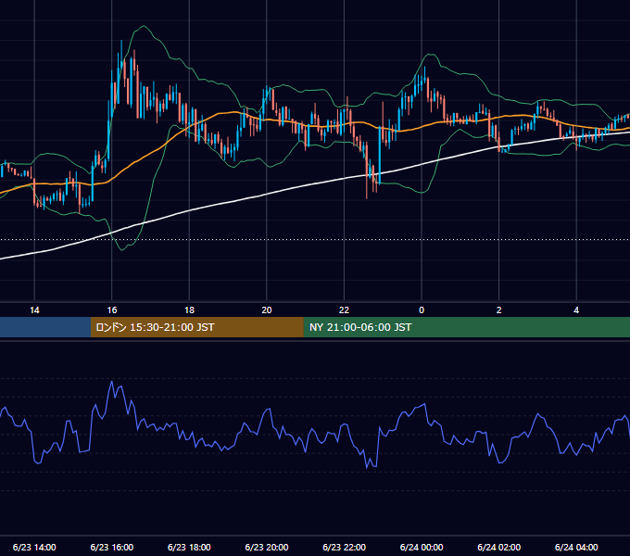Select the 22 hour axis label
Screen dimensions: 630x556
pos(344,310)
